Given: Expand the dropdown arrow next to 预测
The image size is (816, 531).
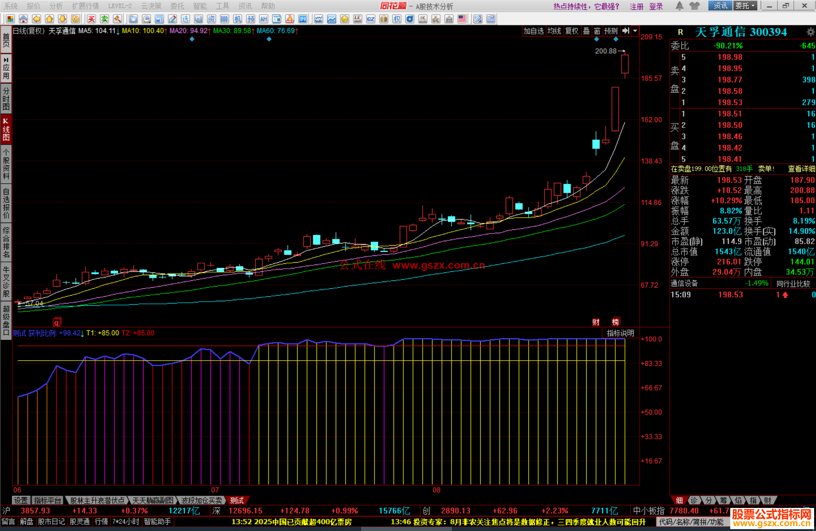Looking at the screenshot, I should 635,31.
